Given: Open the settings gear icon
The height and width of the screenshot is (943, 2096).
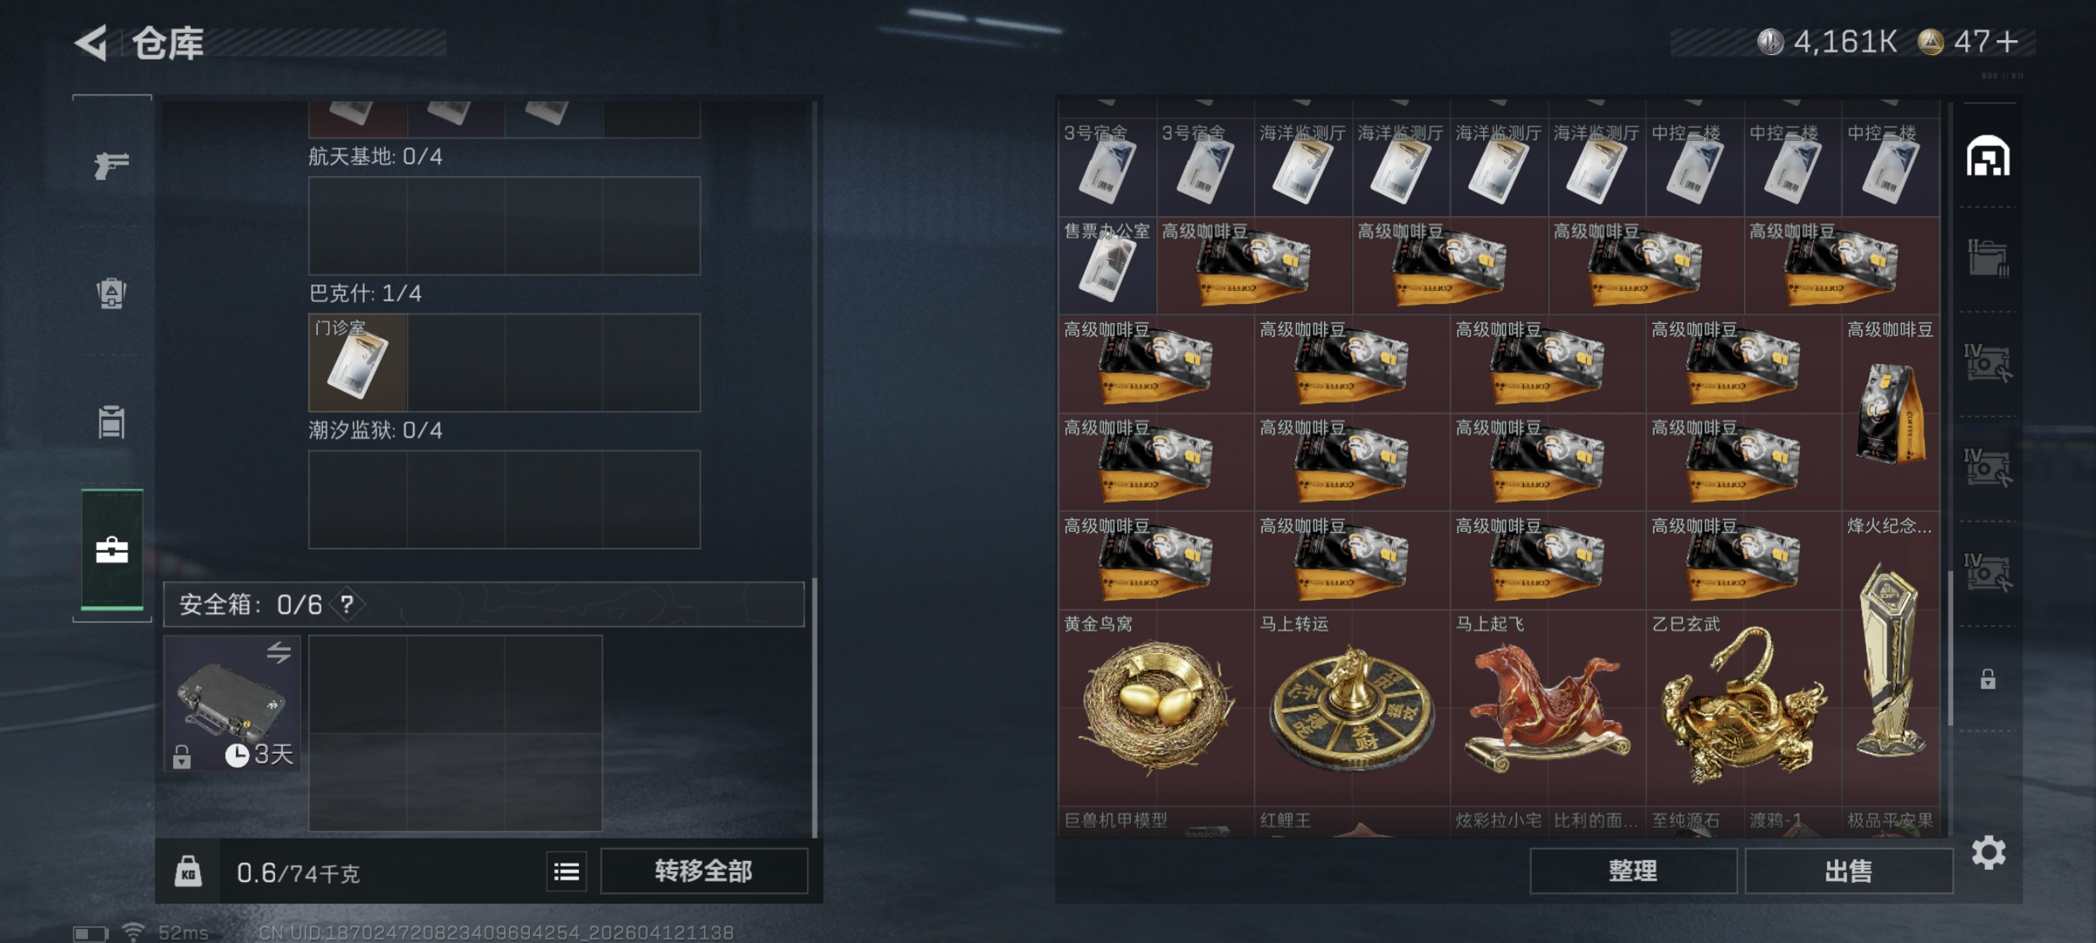Looking at the screenshot, I should click(1988, 853).
